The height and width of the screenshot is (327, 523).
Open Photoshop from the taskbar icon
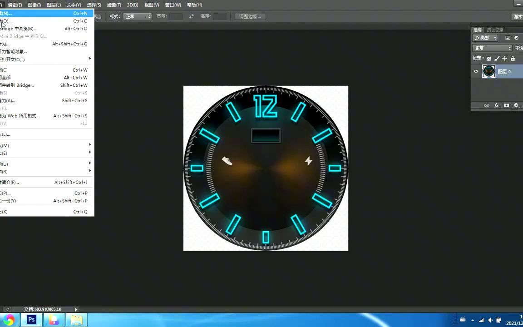pos(31,319)
